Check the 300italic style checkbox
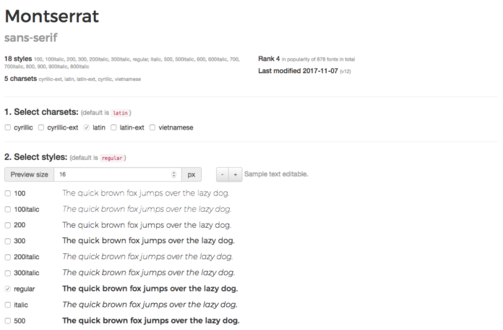This screenshot has height=330, width=503. [7, 273]
